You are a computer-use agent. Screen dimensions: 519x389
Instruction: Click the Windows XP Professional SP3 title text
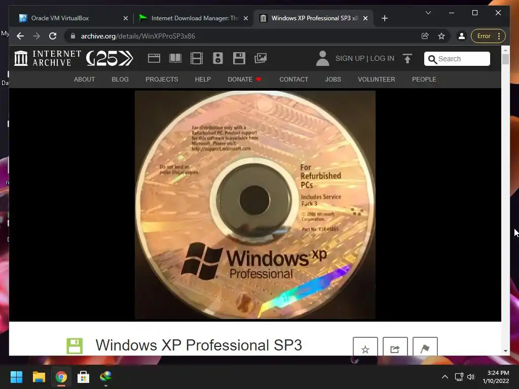pyautogui.click(x=199, y=345)
